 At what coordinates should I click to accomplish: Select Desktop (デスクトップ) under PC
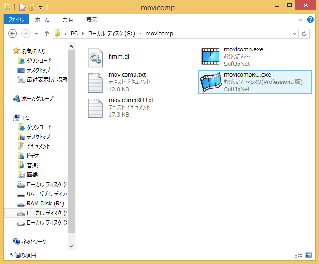click(x=39, y=137)
